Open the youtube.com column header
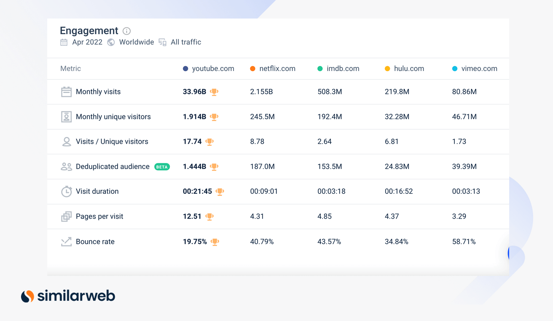 click(213, 68)
